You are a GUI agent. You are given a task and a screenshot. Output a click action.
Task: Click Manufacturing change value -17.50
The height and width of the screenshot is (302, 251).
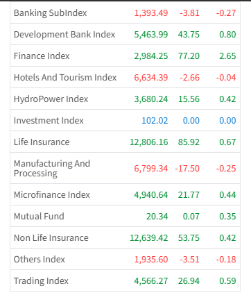coord(187,169)
